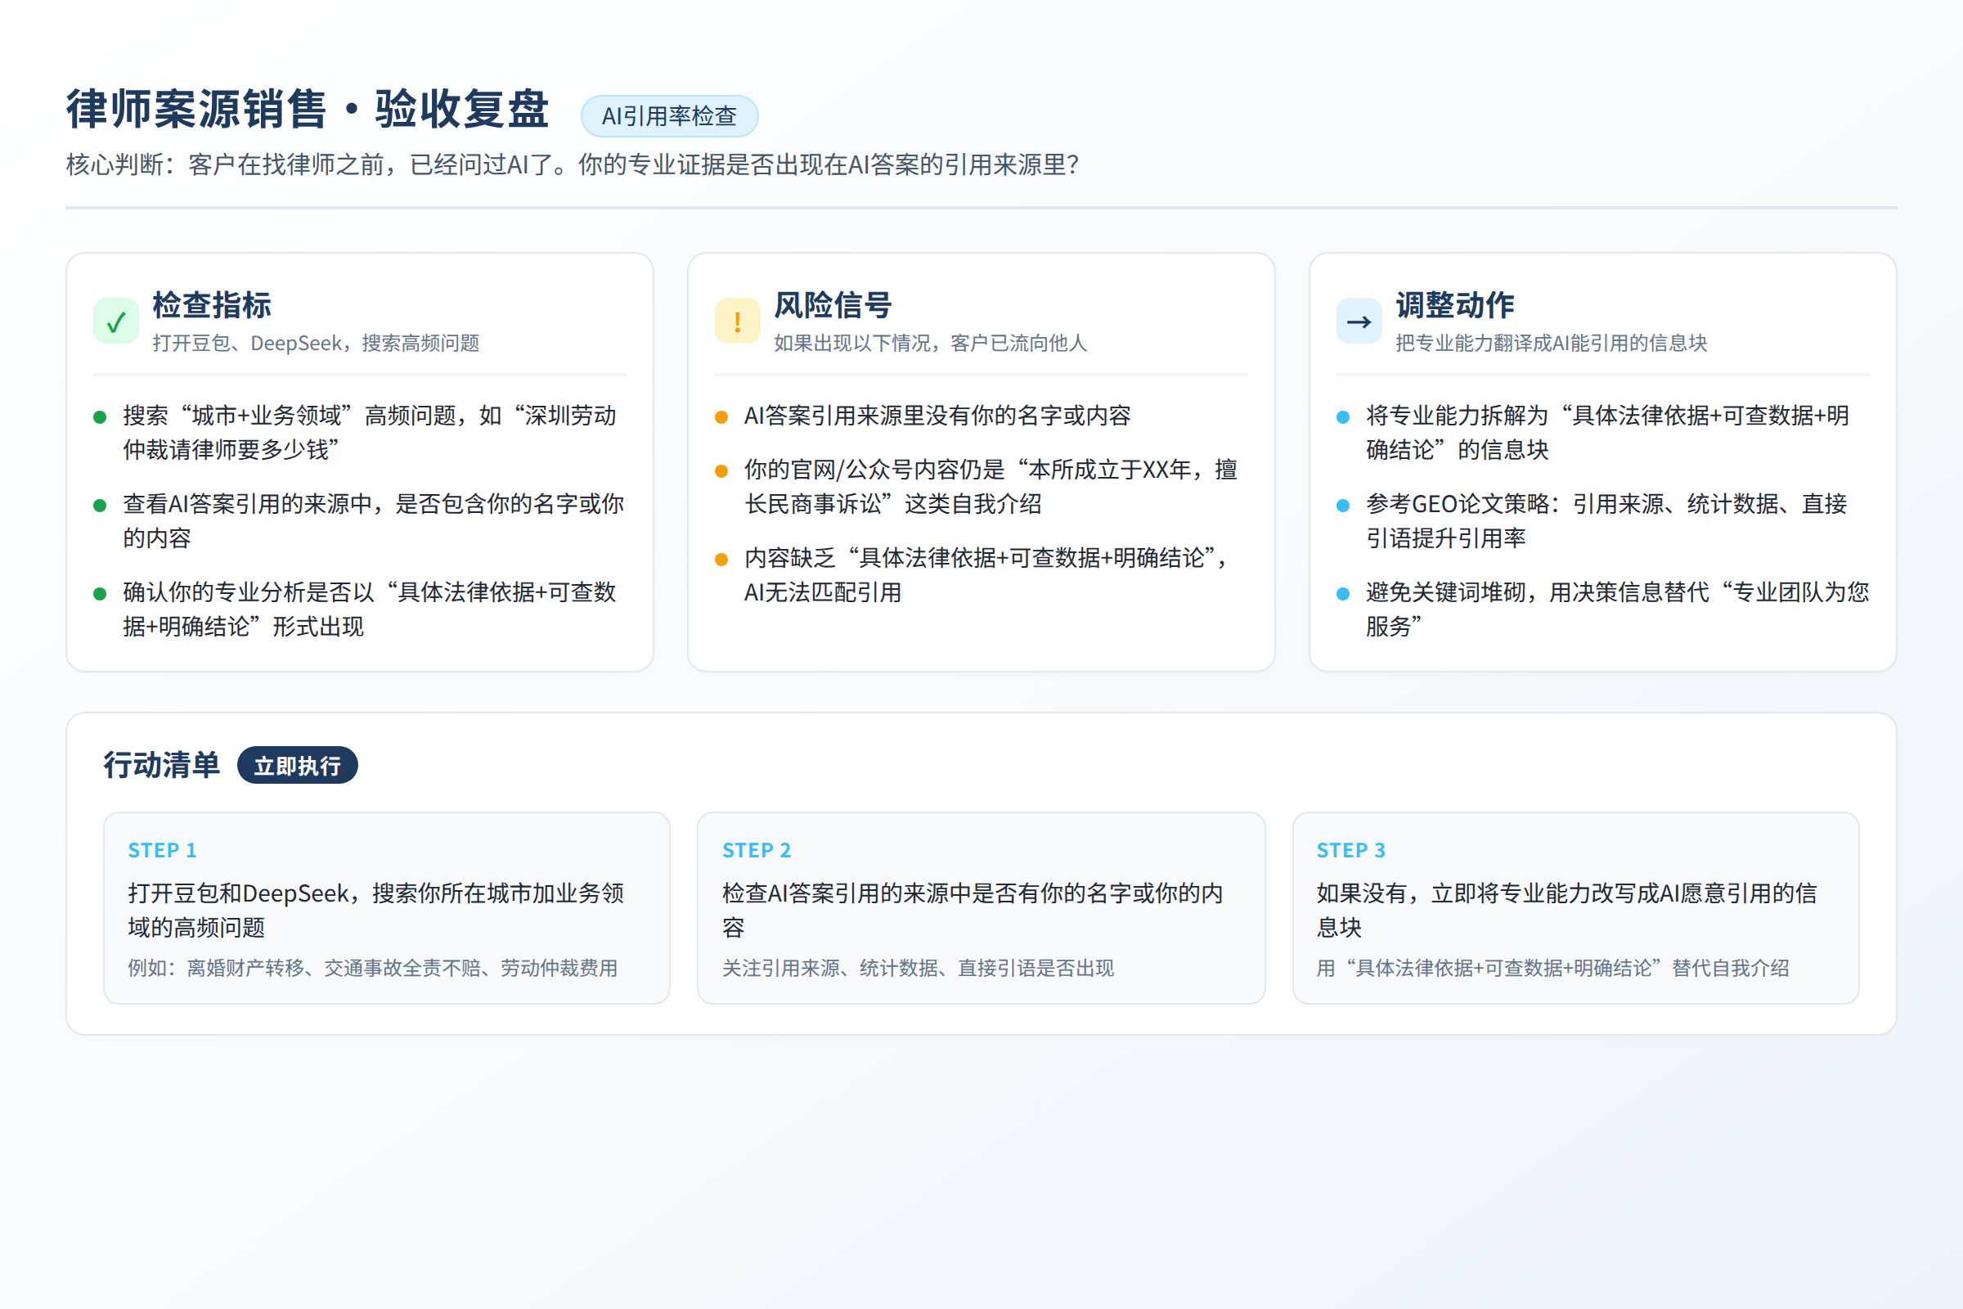Click the STEP 1 label
Image resolution: width=1963 pixels, height=1309 pixels.
163,851
